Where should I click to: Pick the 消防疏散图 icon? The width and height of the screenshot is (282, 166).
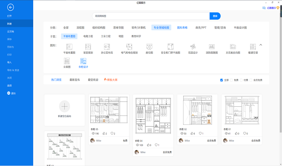(212, 47)
